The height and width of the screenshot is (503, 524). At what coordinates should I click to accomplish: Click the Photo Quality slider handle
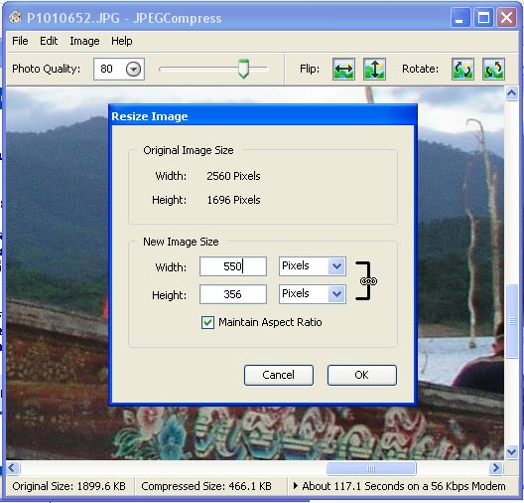(243, 69)
